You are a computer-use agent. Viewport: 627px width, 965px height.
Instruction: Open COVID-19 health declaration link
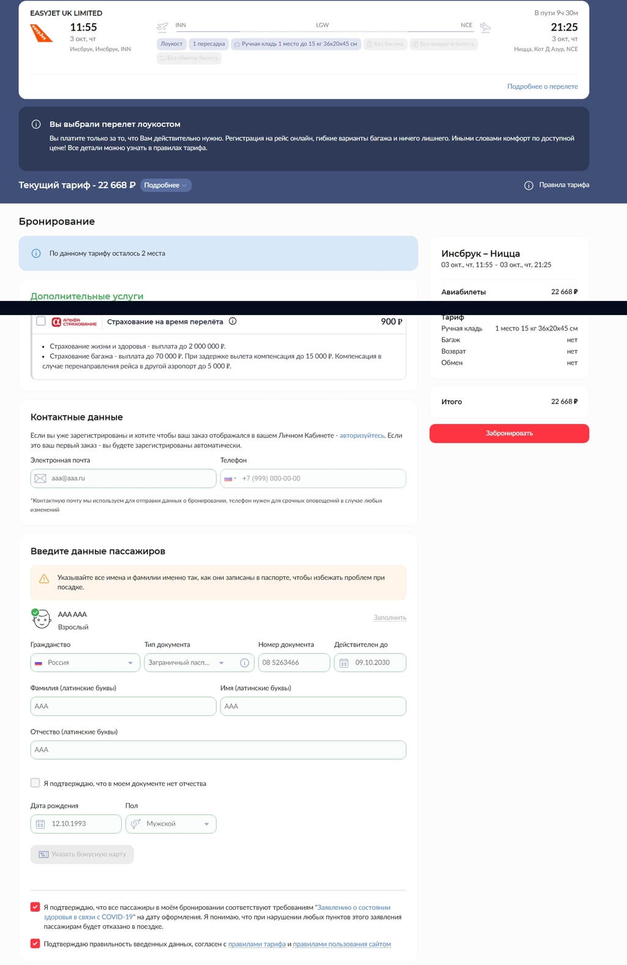click(x=217, y=912)
